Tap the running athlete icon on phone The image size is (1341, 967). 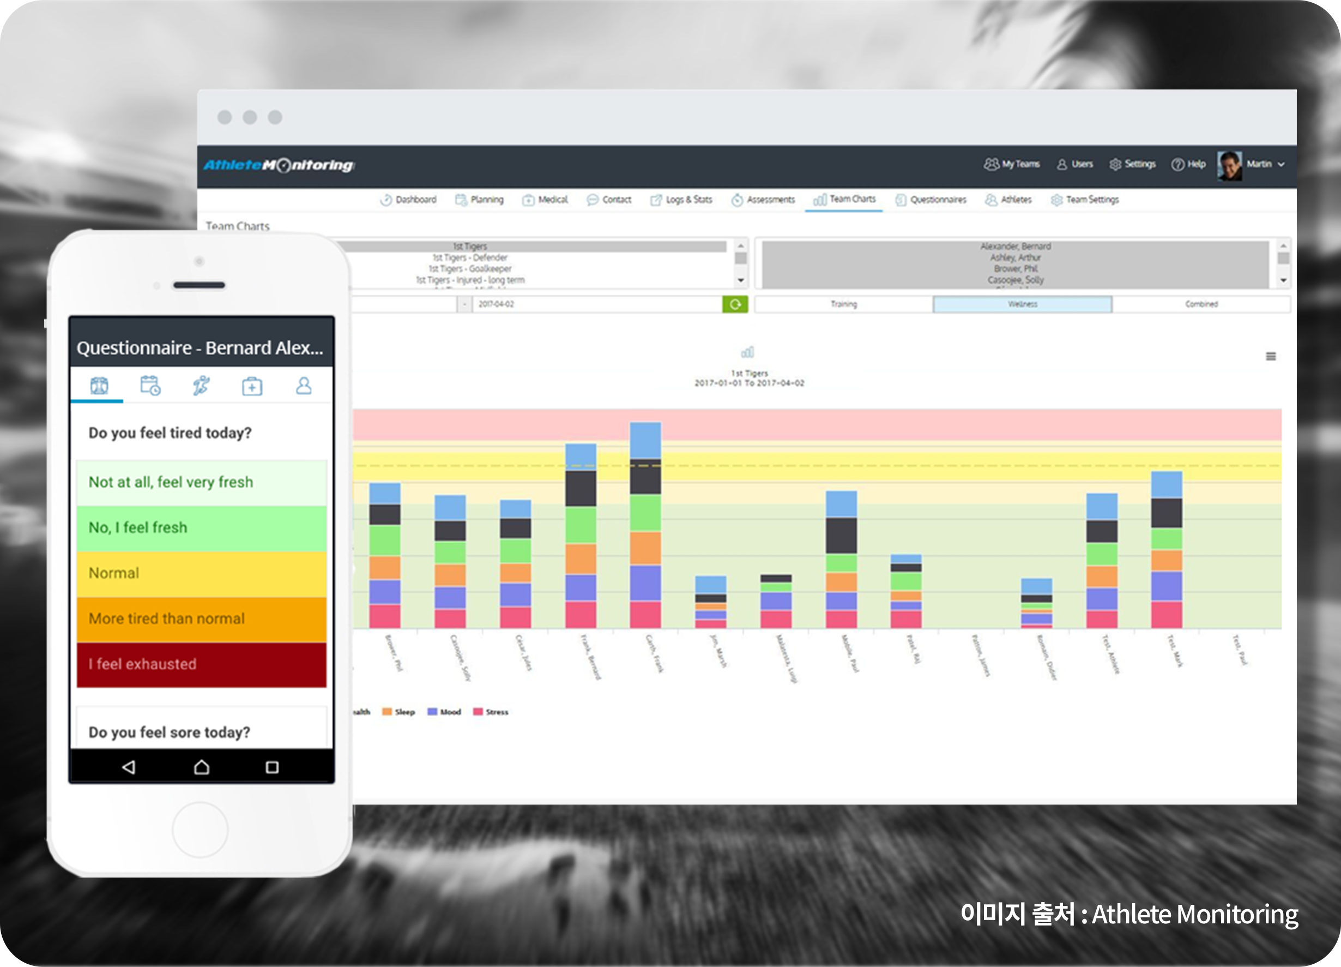pos(201,386)
